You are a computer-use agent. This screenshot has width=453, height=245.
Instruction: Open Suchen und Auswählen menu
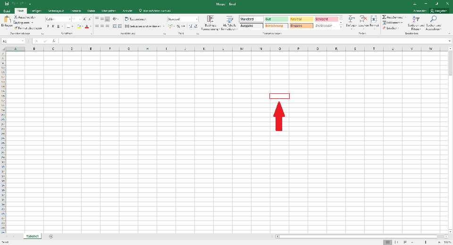433,23
